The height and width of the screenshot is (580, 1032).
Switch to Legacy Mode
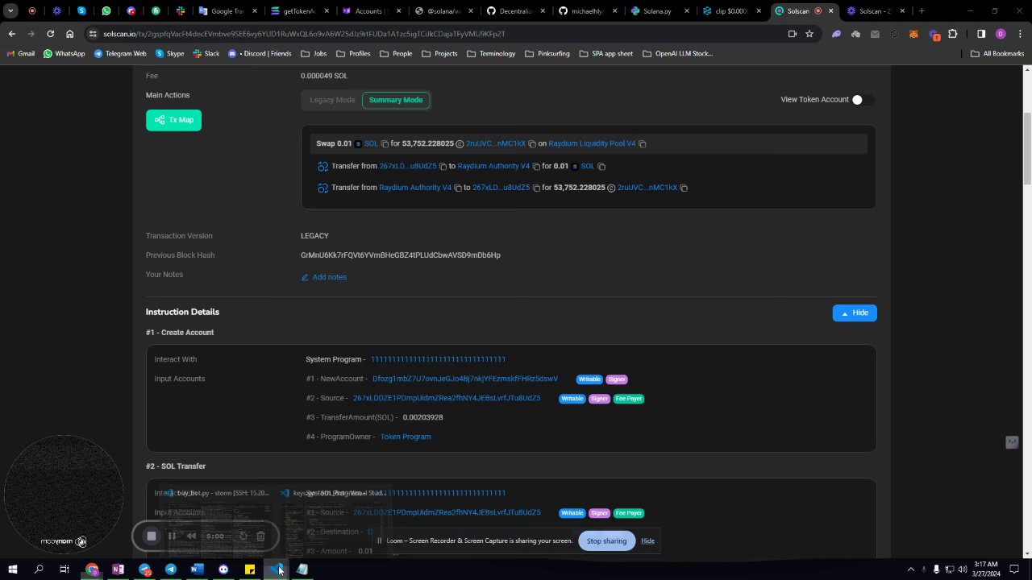pyautogui.click(x=332, y=100)
